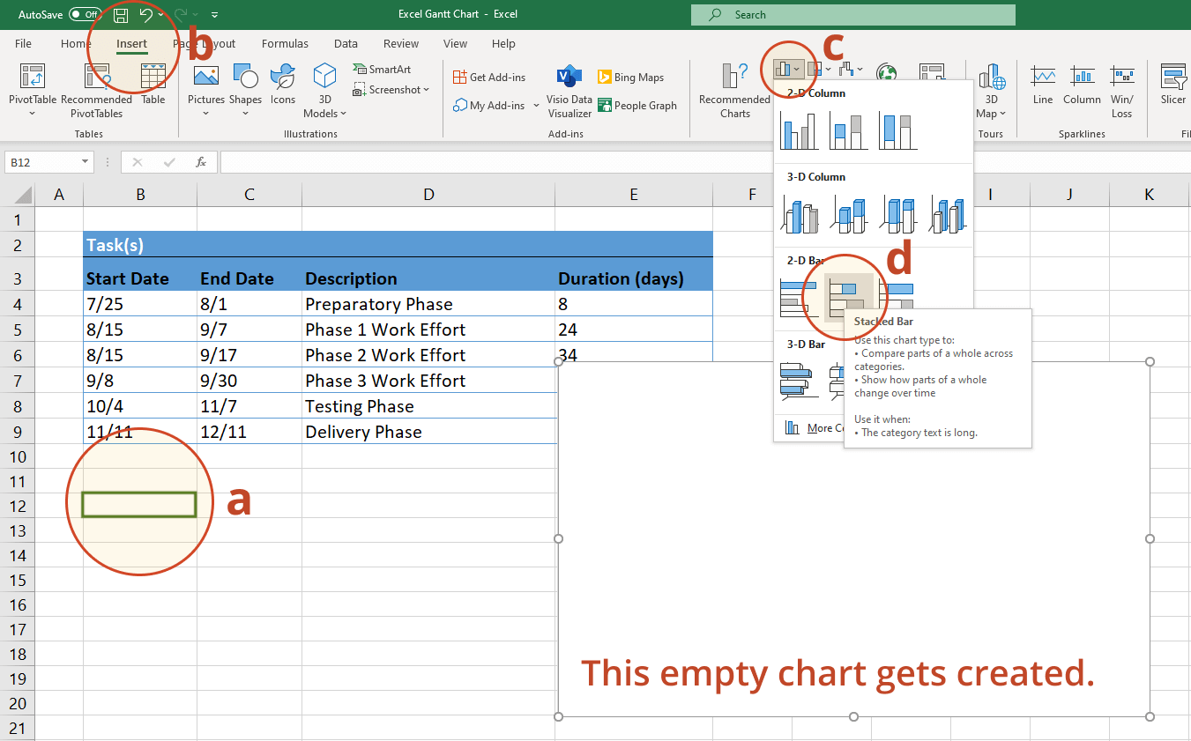Toggle AutoSave on

click(x=83, y=13)
